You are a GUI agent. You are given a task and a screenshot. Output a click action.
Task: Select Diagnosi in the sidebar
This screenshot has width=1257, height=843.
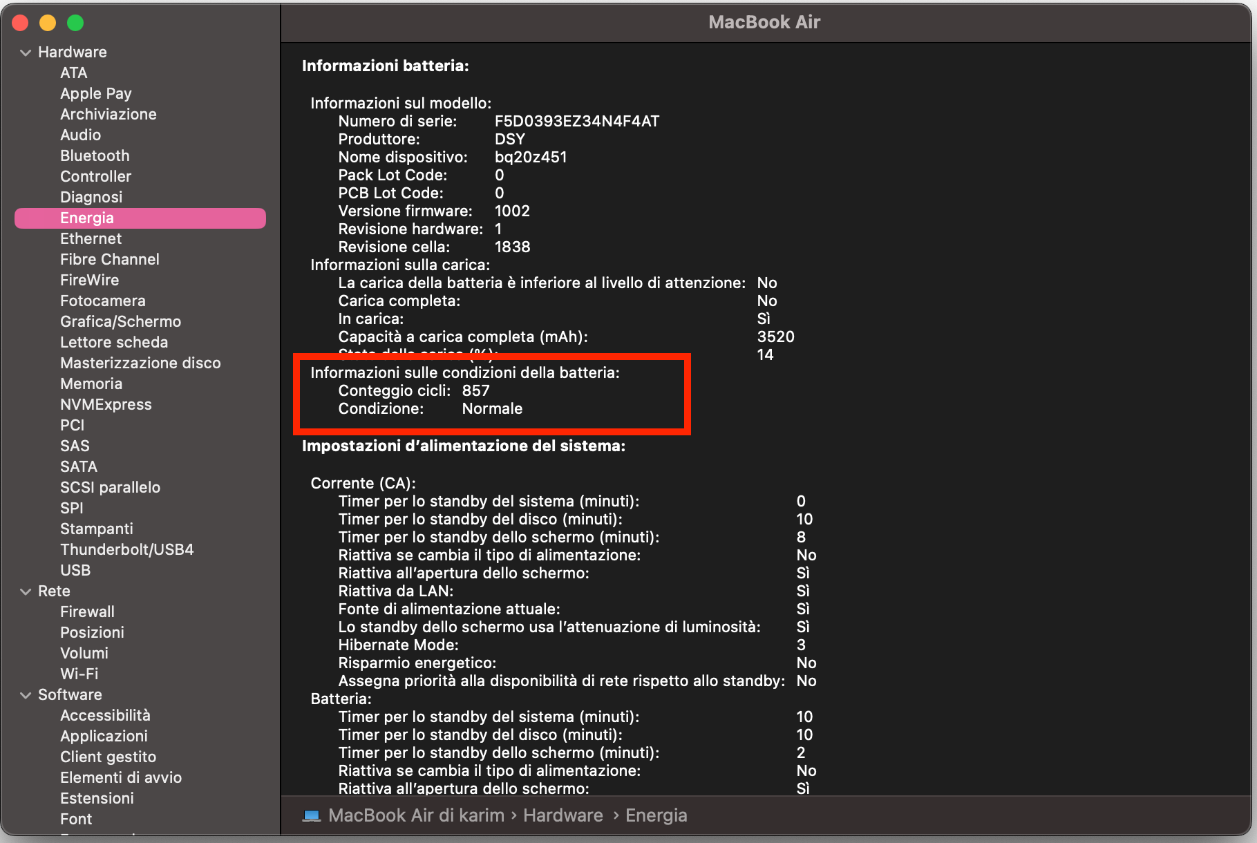91,197
